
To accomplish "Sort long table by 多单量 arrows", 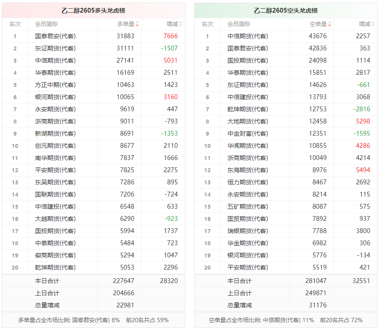I will pos(137,24).
